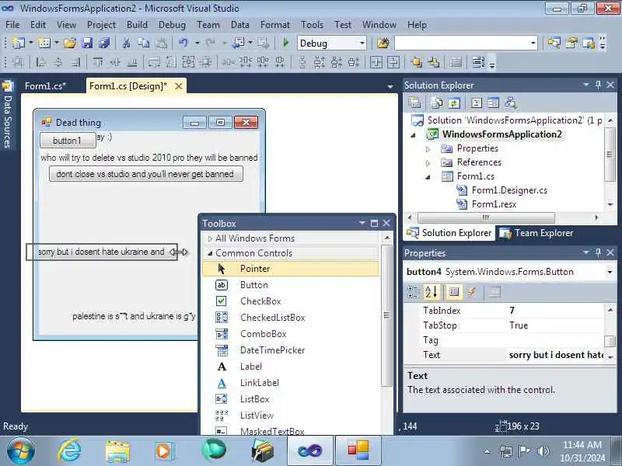Click Align Lefts icon in layout toolbar
The width and height of the screenshot is (622, 466).
41,62
